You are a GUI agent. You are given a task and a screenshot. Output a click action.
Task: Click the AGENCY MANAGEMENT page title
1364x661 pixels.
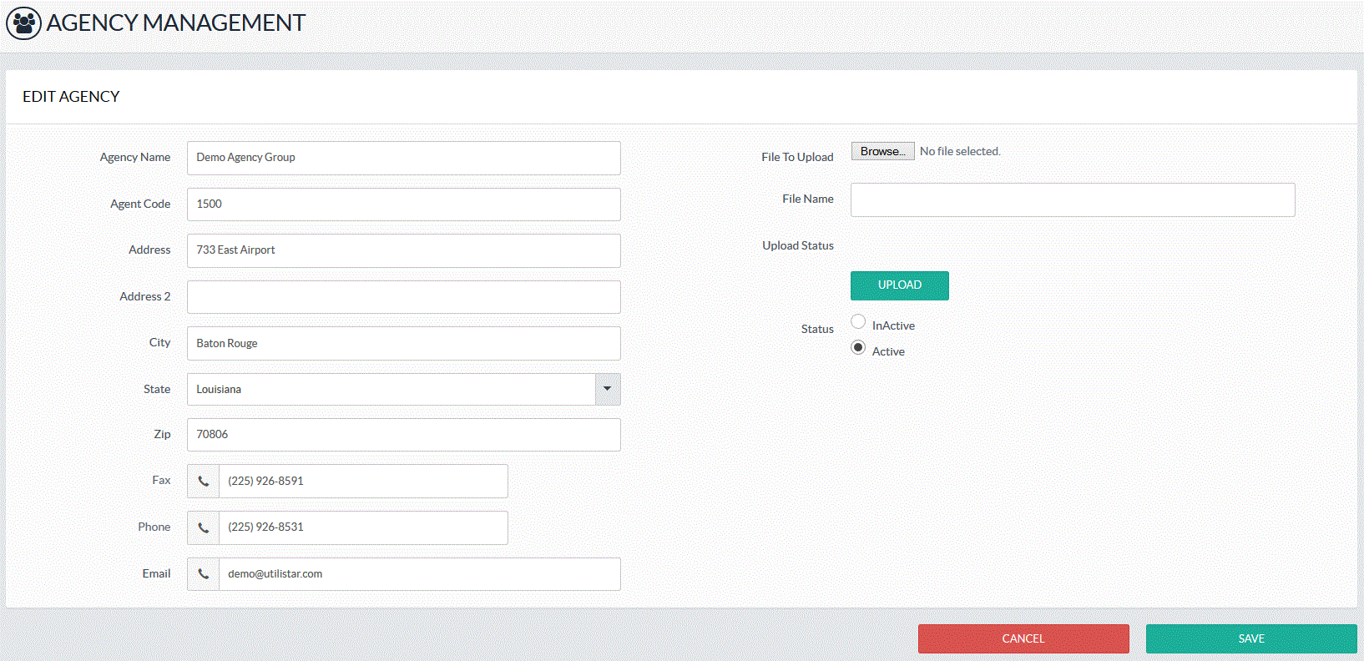coord(176,23)
